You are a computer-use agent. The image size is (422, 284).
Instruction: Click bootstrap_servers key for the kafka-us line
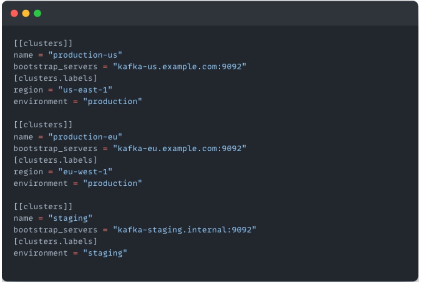(55, 66)
